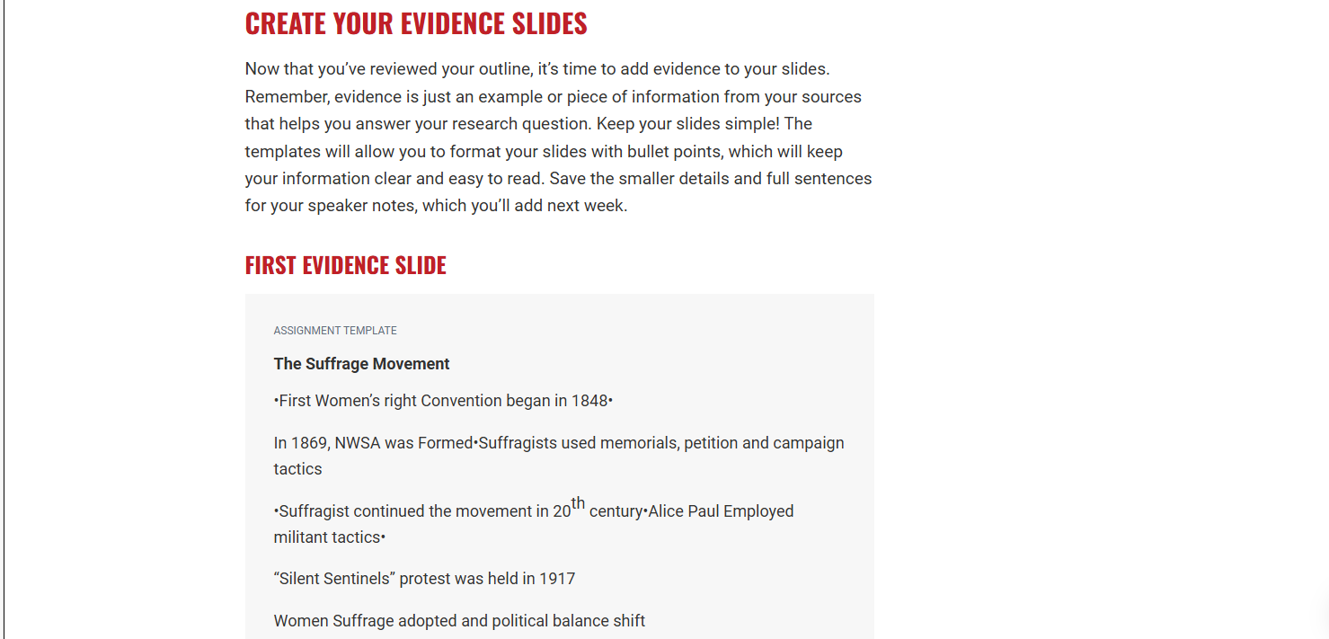Click the 'CREATE YOUR EVIDENCE SLIDES' heading
This screenshot has width=1329, height=639.
(416, 23)
